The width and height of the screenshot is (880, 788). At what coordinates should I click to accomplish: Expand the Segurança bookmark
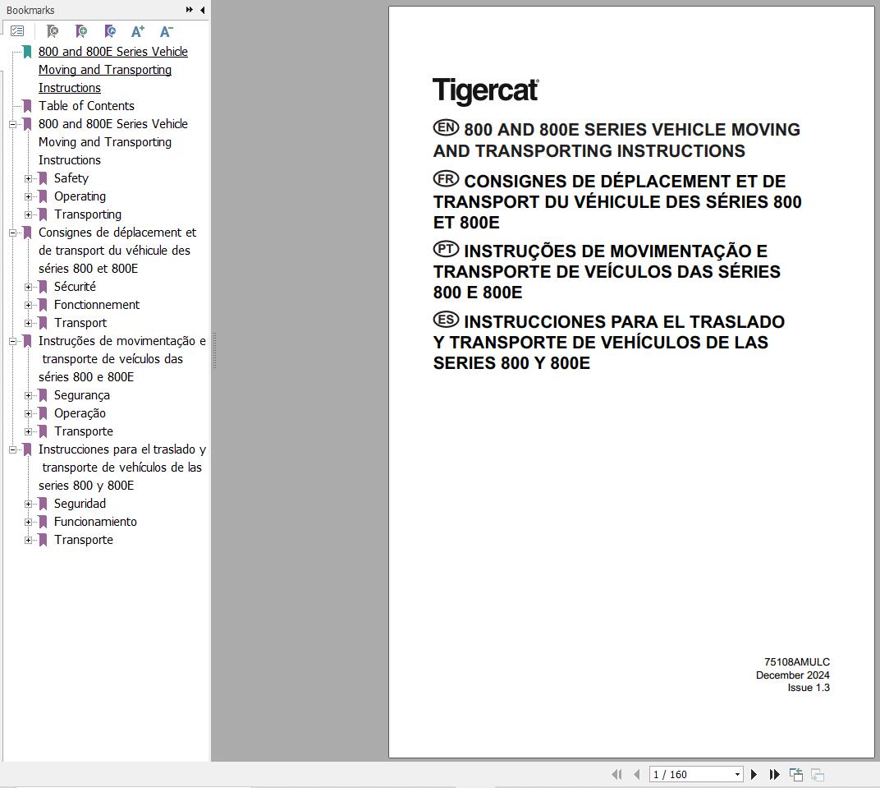point(28,395)
